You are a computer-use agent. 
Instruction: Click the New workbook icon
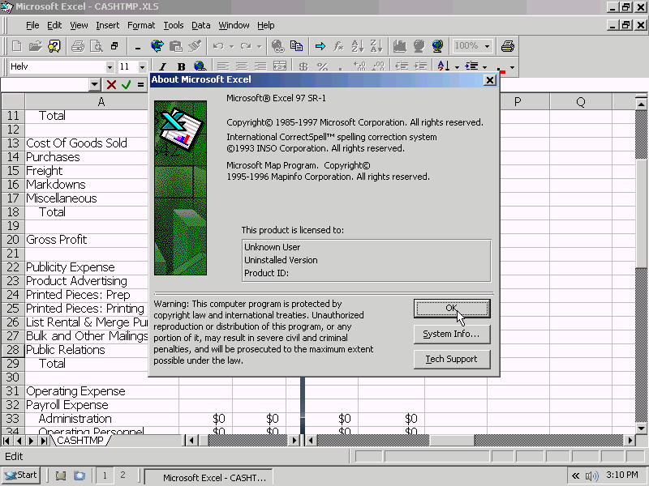coord(17,46)
